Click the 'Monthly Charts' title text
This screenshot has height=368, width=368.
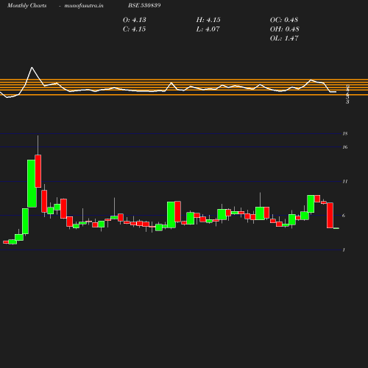[26, 6]
